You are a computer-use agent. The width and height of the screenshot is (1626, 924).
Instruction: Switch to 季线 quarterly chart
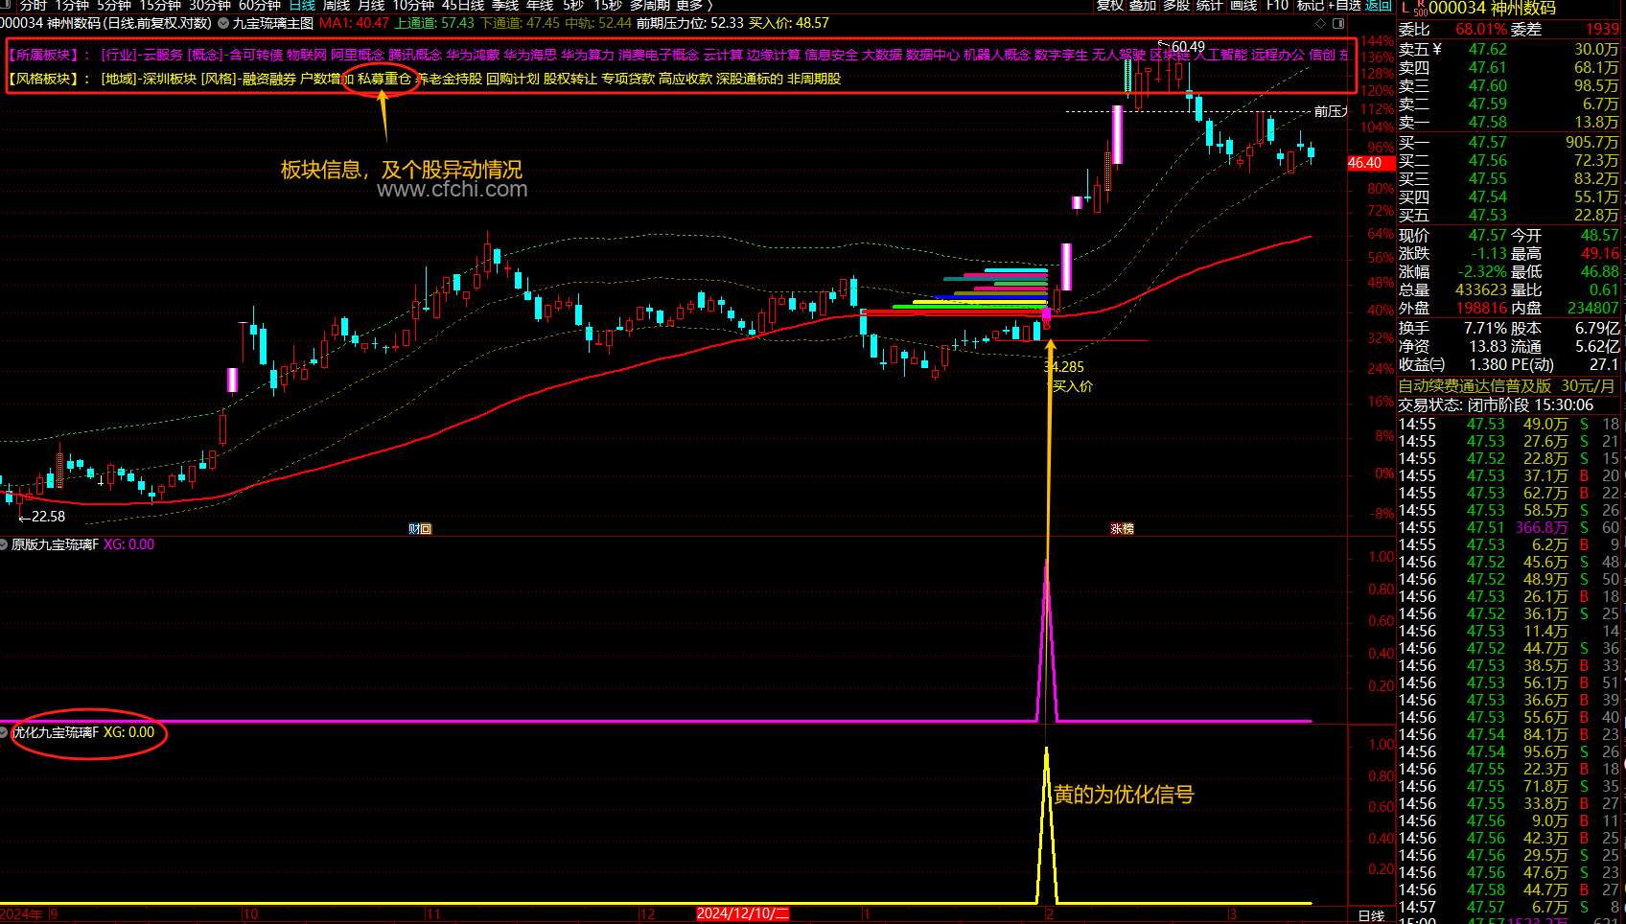coord(505,5)
